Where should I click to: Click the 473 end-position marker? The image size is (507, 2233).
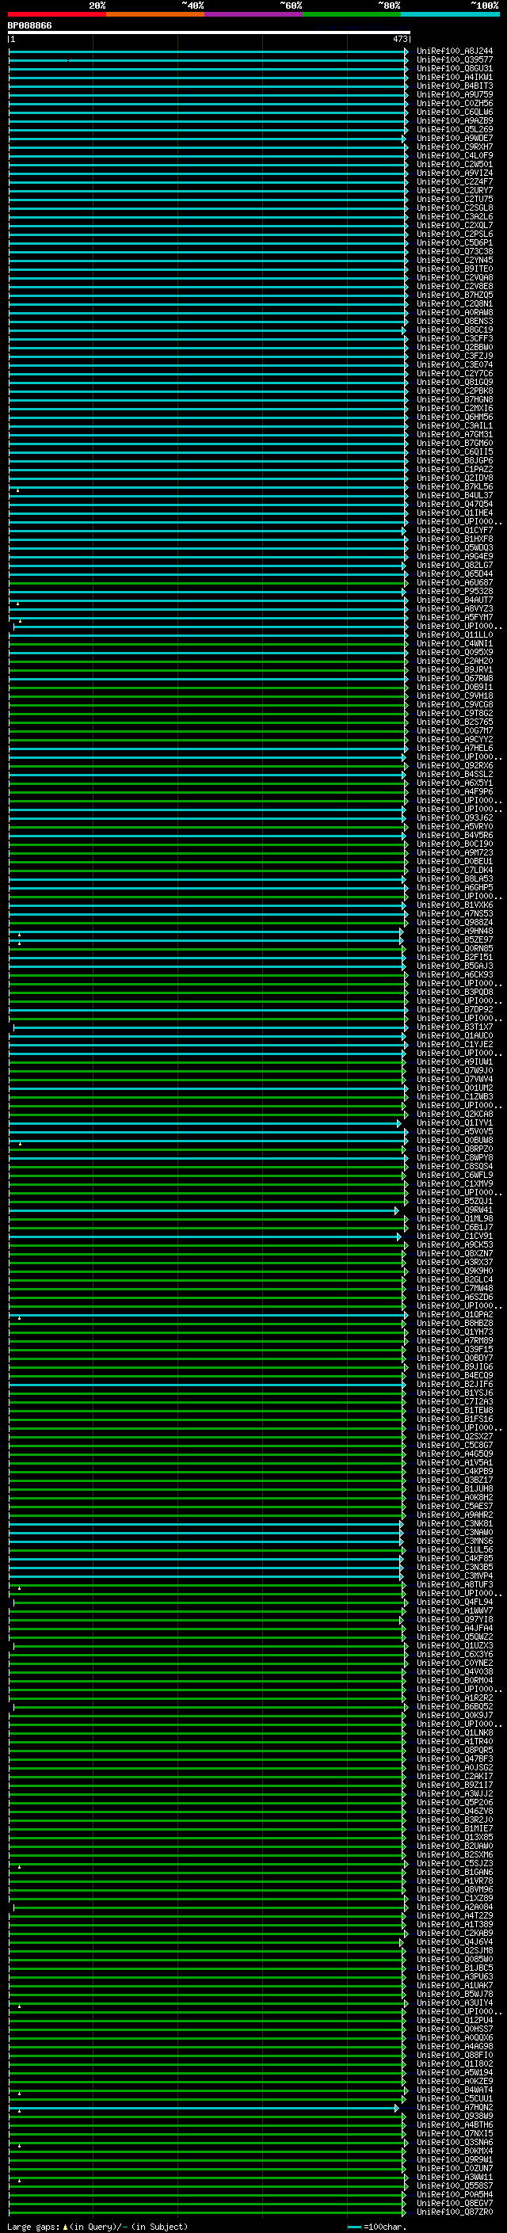(x=400, y=39)
